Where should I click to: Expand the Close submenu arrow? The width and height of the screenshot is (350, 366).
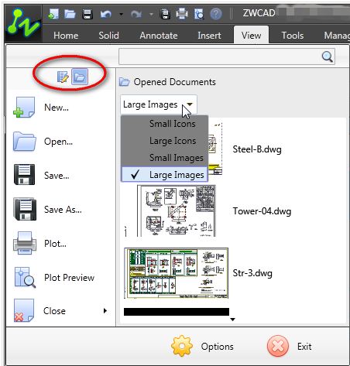(x=105, y=310)
